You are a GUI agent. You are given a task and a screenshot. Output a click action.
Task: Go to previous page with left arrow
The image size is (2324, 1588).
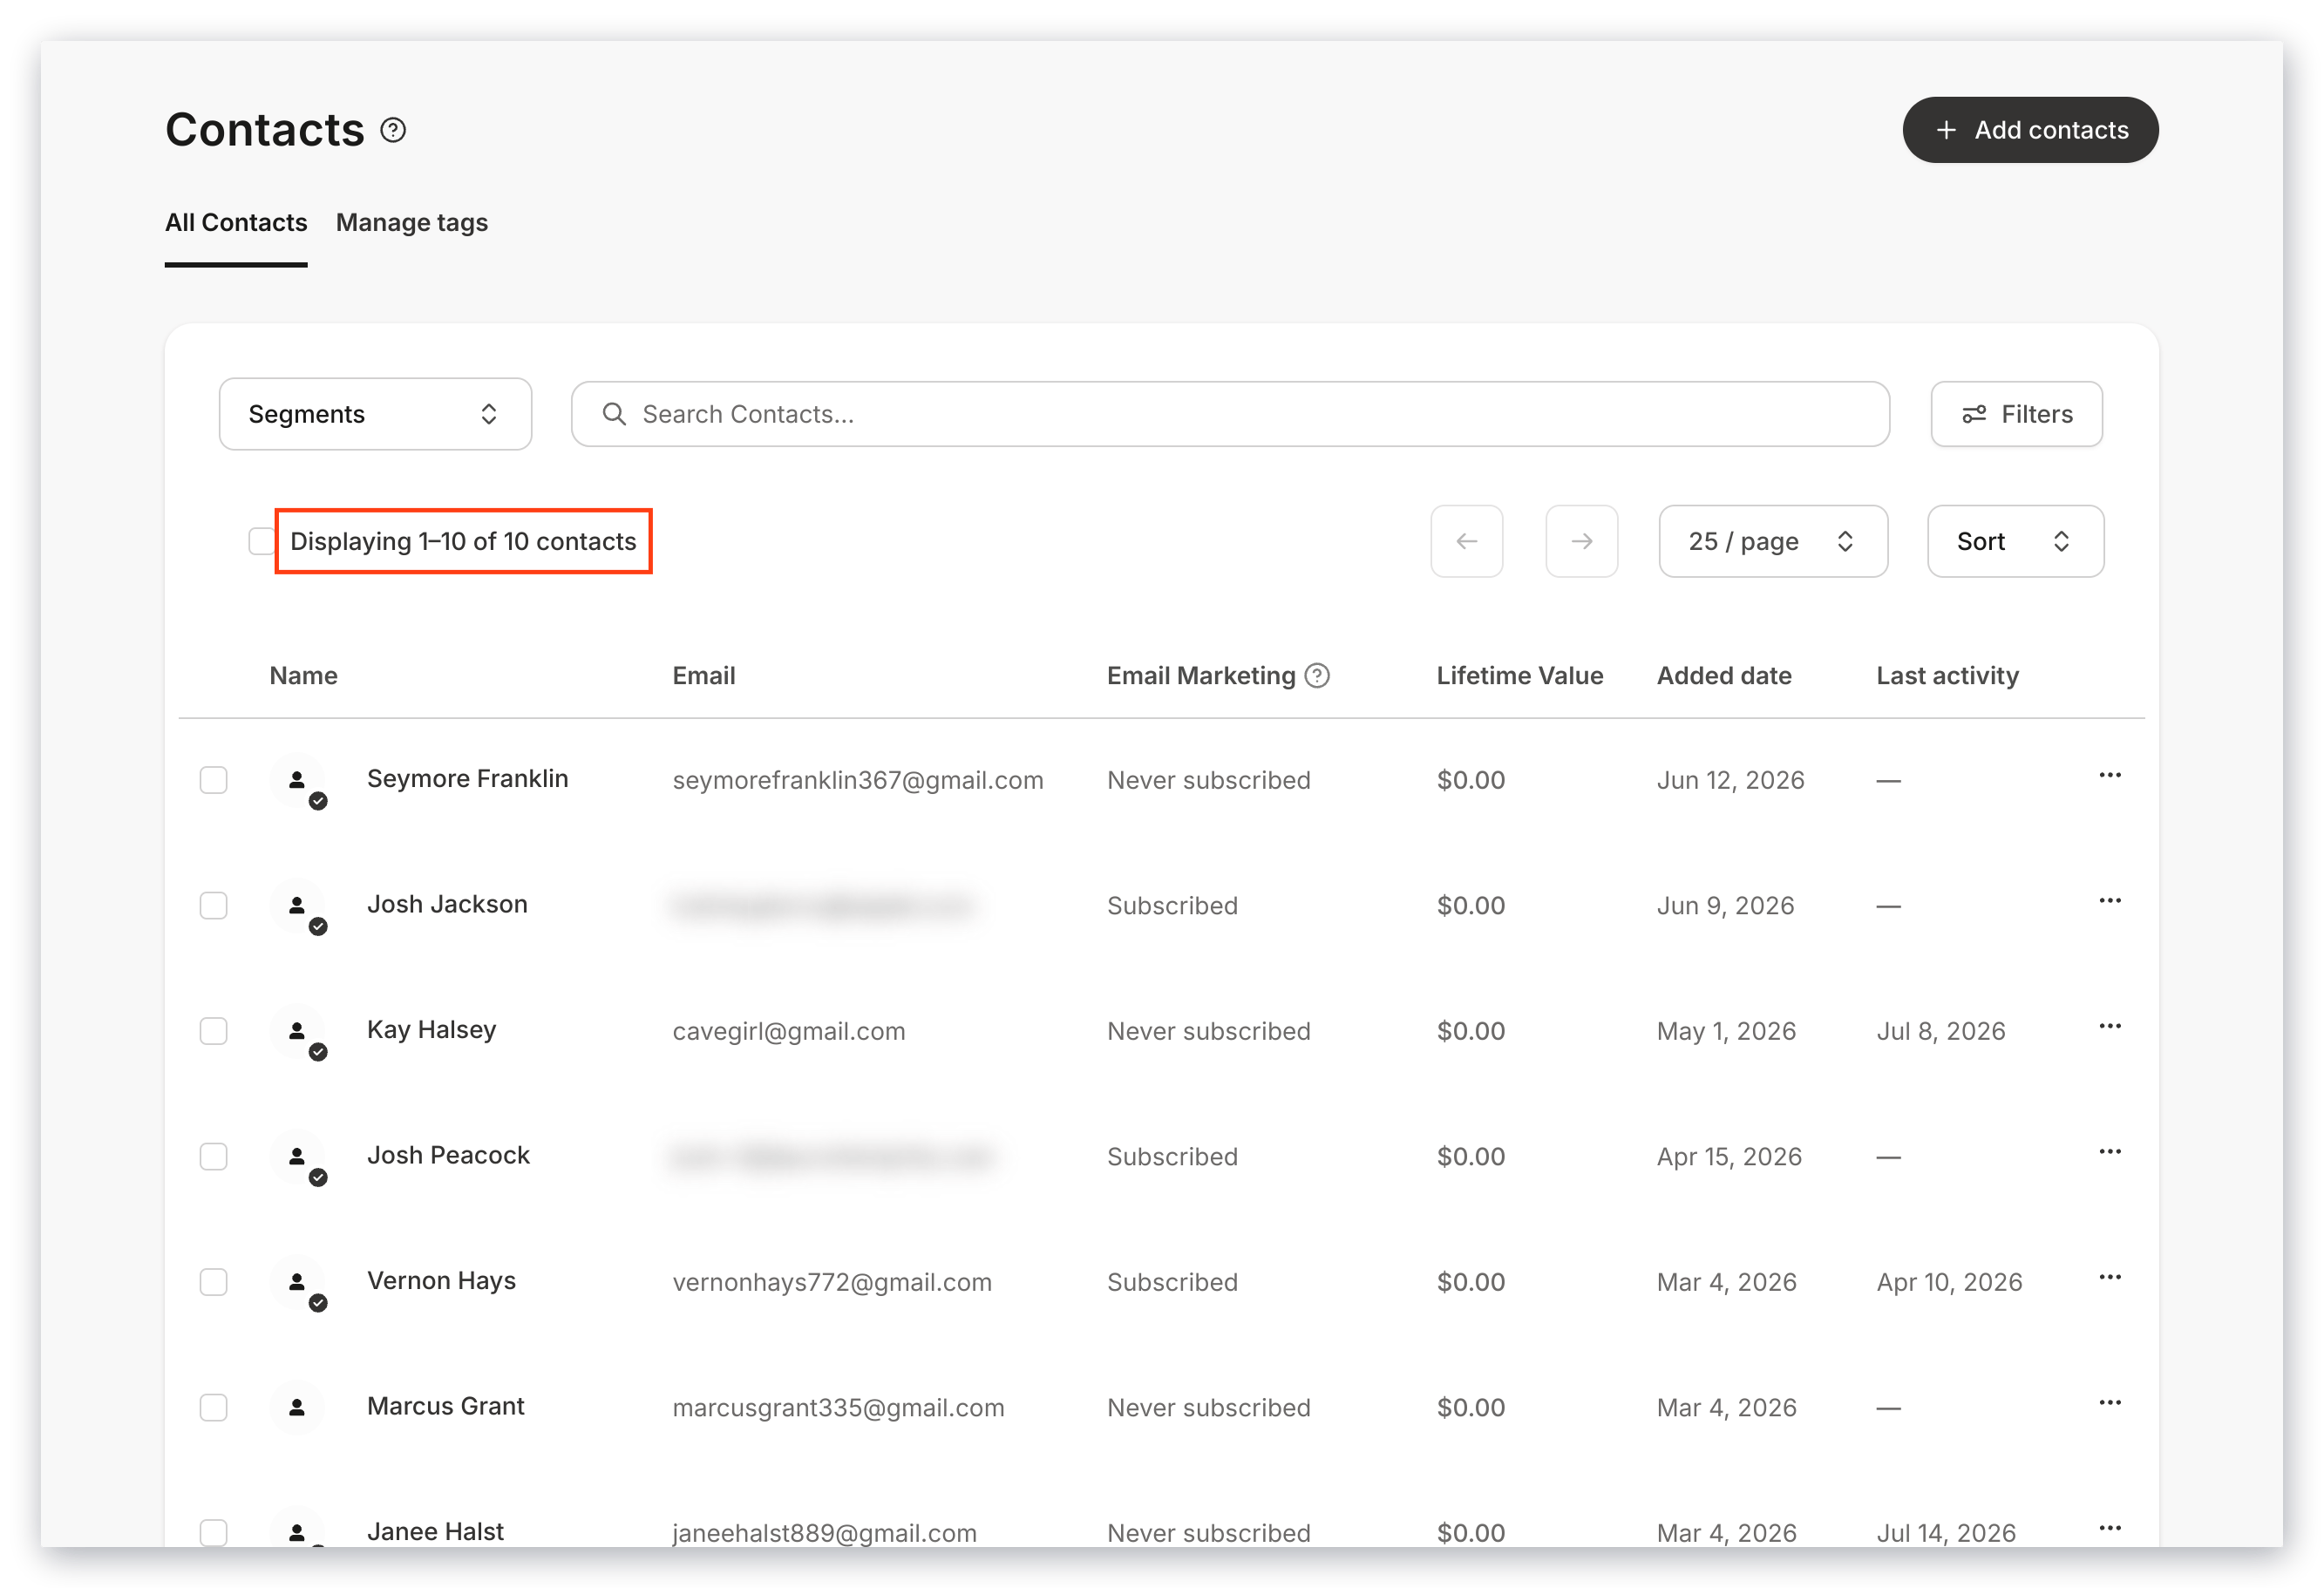[1467, 541]
